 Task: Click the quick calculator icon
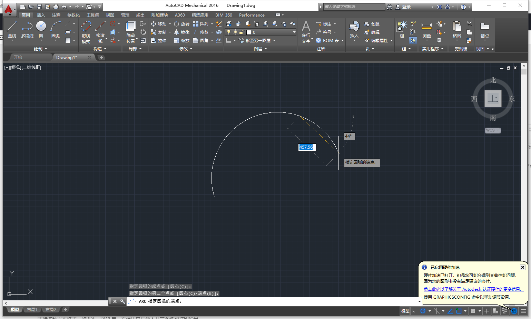pyautogui.click(x=439, y=40)
